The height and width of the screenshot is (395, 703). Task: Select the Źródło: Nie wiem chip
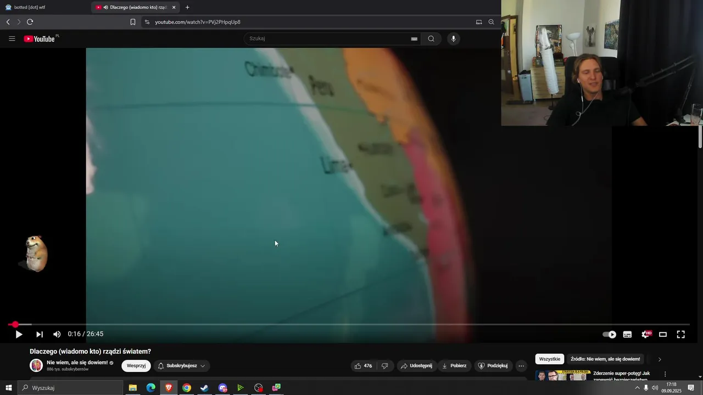point(605,359)
